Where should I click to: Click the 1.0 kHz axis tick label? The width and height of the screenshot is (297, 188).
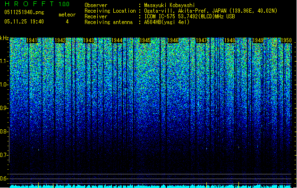[4, 85]
